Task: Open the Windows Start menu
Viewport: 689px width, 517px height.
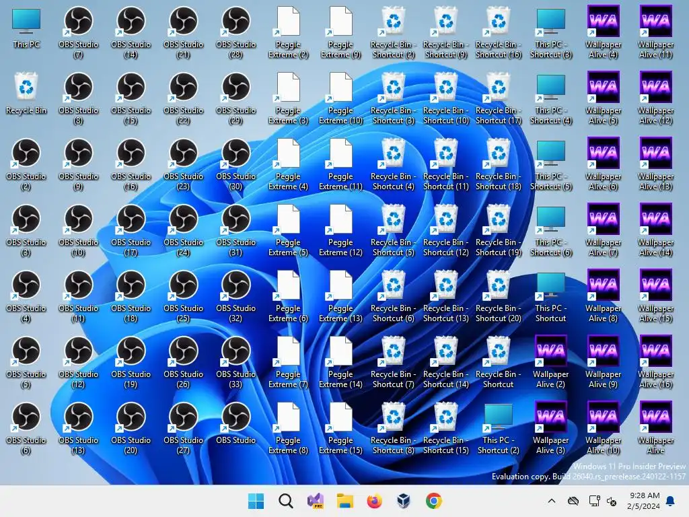Action: point(256,501)
